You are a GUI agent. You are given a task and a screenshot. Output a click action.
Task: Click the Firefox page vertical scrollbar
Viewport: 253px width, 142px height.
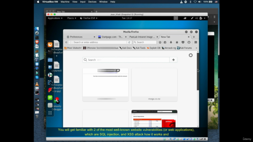(x=198, y=71)
